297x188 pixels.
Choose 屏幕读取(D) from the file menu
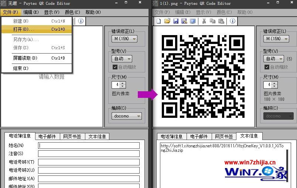tap(37, 58)
